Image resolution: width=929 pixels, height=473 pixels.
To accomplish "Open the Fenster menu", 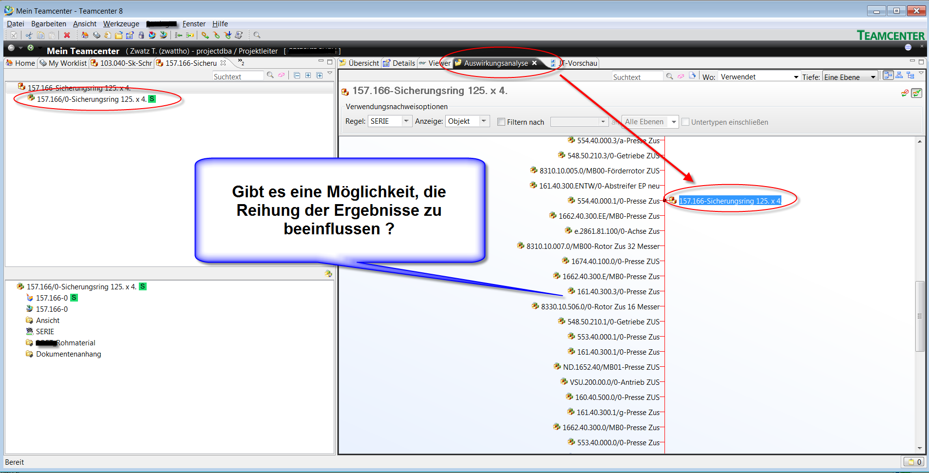I will click(x=194, y=23).
